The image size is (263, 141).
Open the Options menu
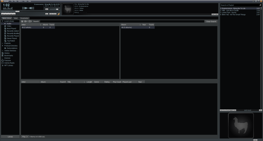(x=20, y=1)
